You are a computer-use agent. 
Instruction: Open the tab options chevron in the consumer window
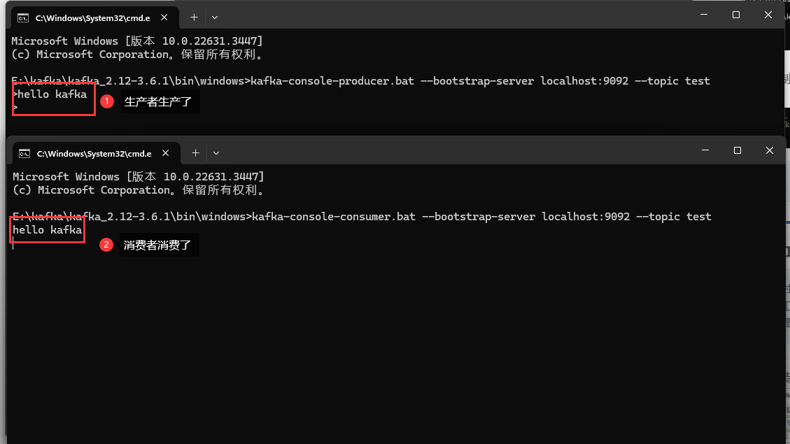216,152
